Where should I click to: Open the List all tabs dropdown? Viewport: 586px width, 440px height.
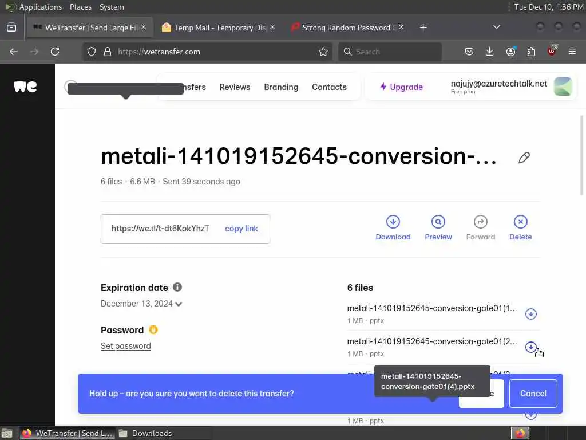pyautogui.click(x=496, y=27)
